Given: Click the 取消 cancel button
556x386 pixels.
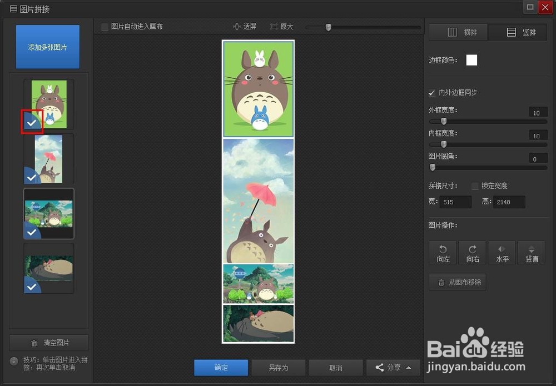Looking at the screenshot, I should [x=336, y=368].
